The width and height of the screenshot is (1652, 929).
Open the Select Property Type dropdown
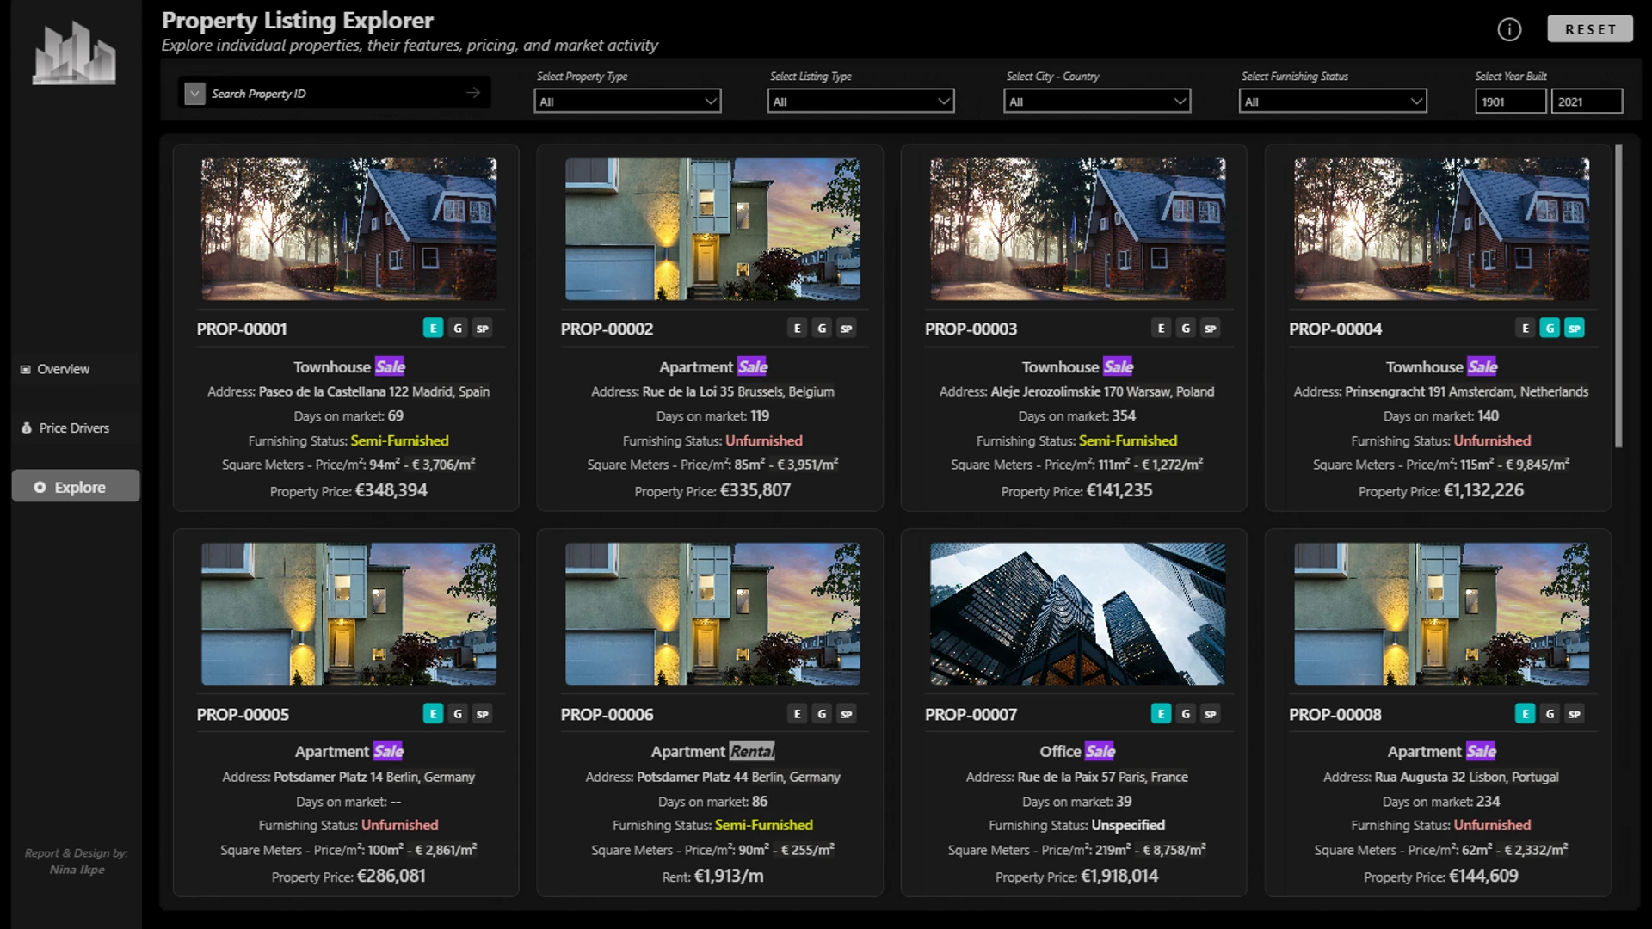[626, 102]
